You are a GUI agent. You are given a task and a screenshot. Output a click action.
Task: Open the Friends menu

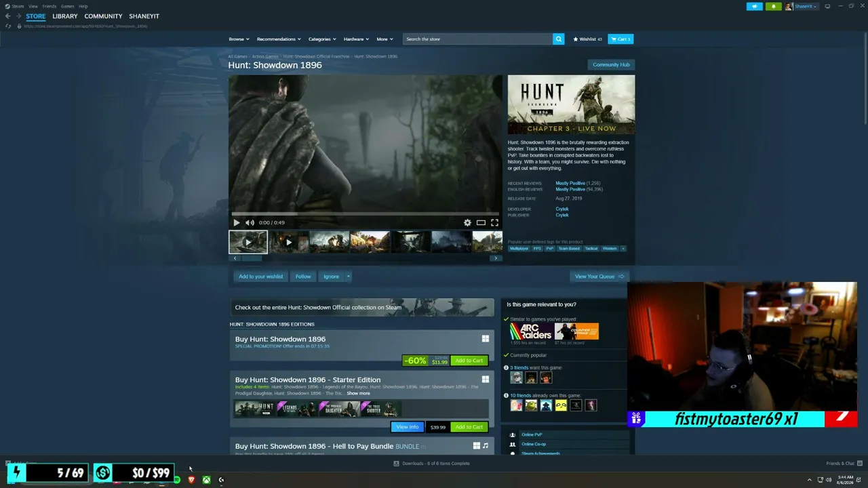tap(50, 6)
